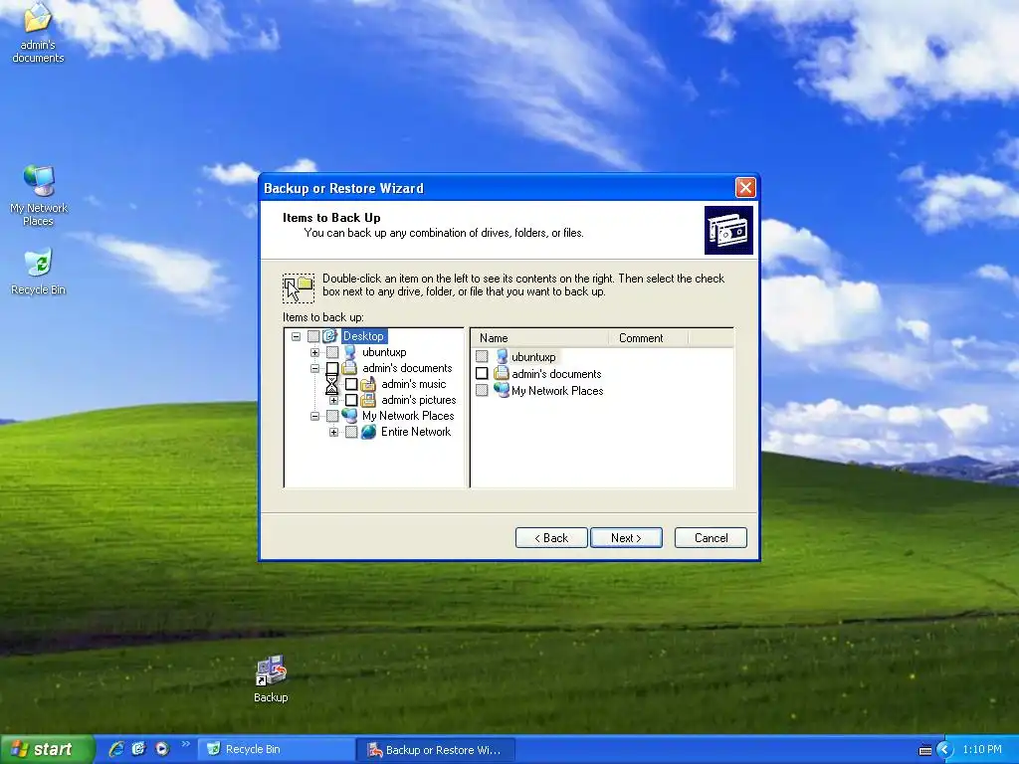The height and width of the screenshot is (764, 1019).
Task: Click the My Network Places icon in the tree
Action: tap(349, 416)
